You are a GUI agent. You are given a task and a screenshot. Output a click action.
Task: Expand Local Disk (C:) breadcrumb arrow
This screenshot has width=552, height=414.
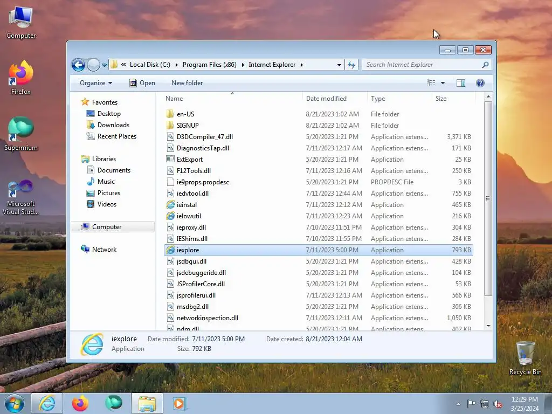click(176, 65)
